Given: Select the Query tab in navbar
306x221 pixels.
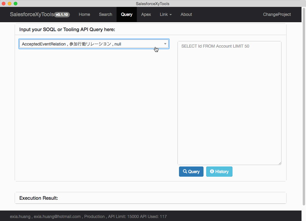Looking at the screenshot, I should [x=127, y=14].
